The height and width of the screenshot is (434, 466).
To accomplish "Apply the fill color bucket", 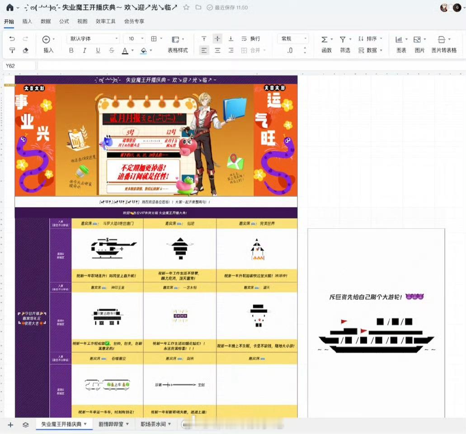I will pyautogui.click(x=144, y=51).
